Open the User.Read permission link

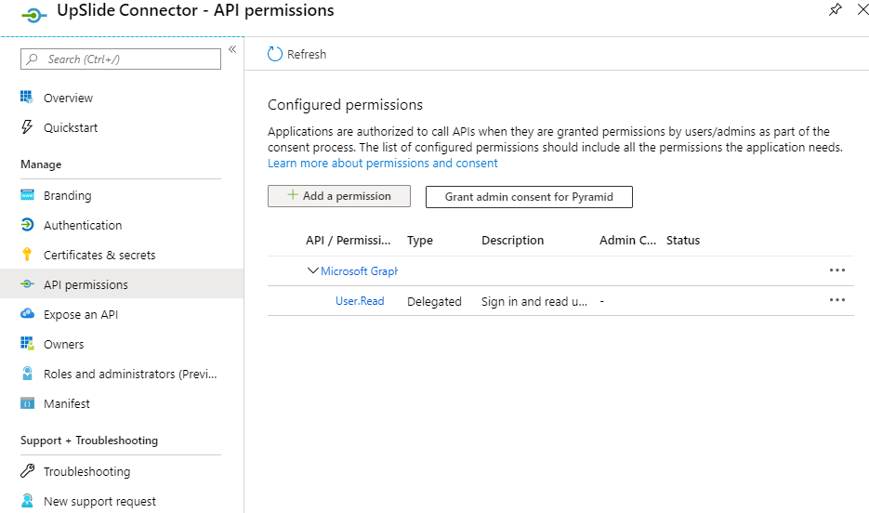(360, 301)
